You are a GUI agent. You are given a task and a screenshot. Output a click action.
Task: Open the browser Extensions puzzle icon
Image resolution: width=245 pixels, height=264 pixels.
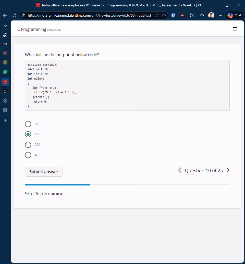tap(192, 15)
